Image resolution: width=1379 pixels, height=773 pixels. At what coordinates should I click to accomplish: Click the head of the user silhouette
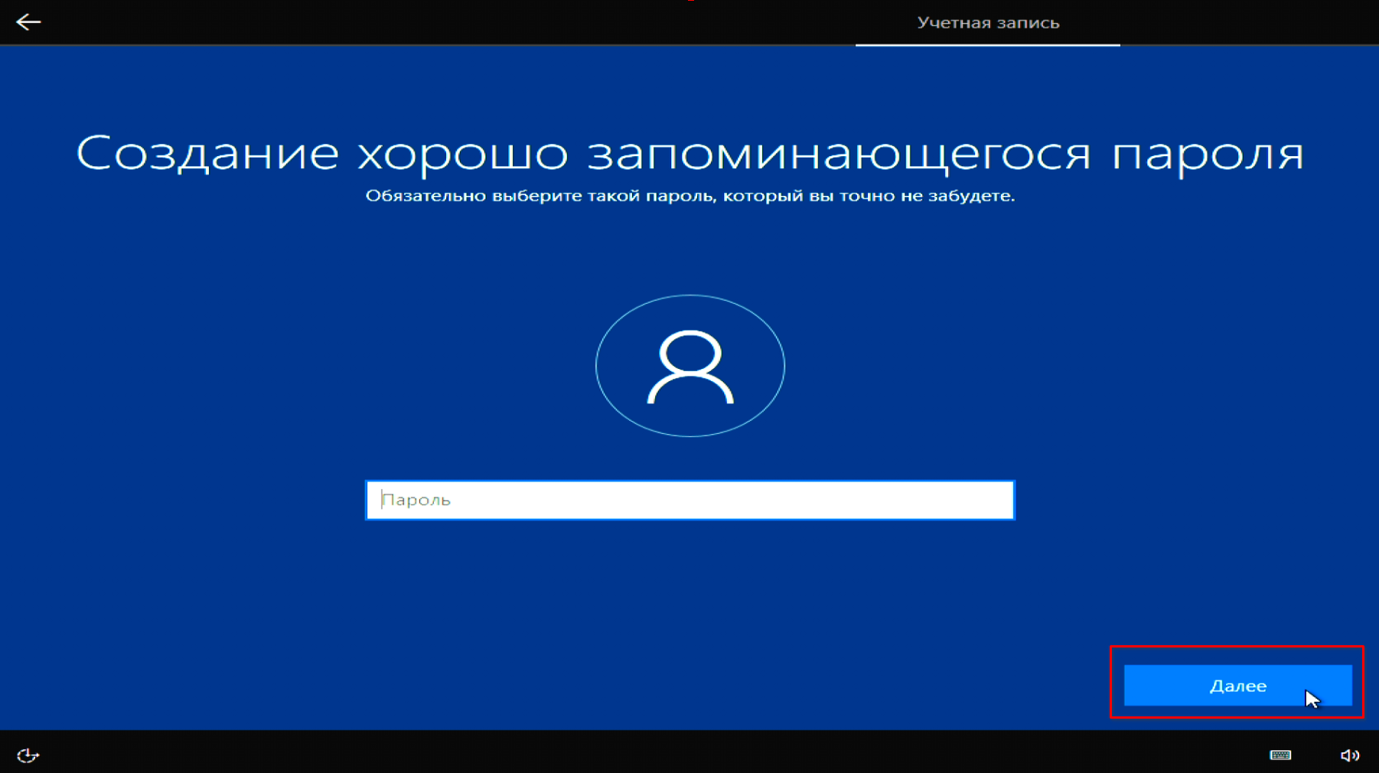click(690, 354)
